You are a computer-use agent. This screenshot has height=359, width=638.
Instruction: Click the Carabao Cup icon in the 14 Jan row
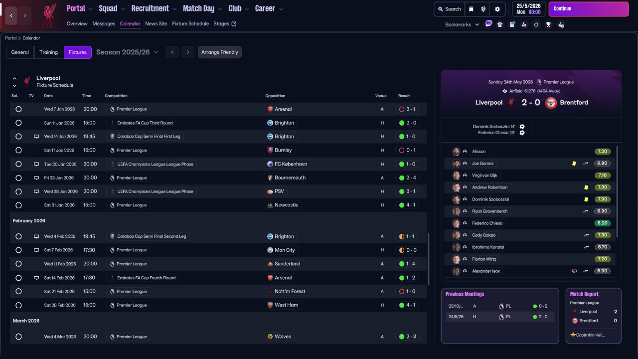[112, 136]
